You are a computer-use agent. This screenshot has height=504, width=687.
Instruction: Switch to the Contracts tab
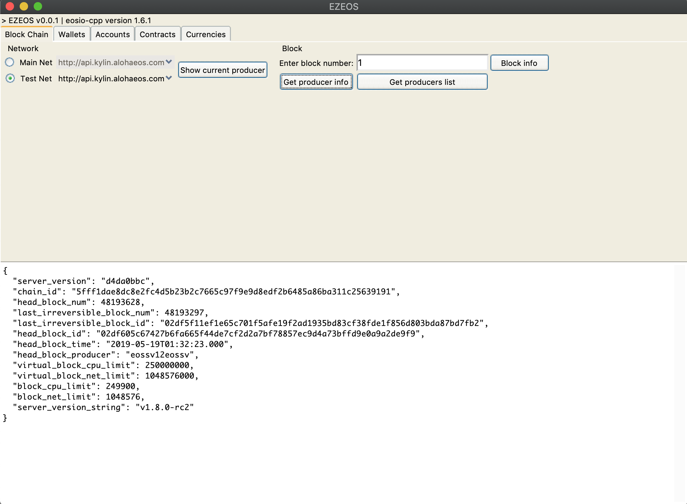pos(157,34)
